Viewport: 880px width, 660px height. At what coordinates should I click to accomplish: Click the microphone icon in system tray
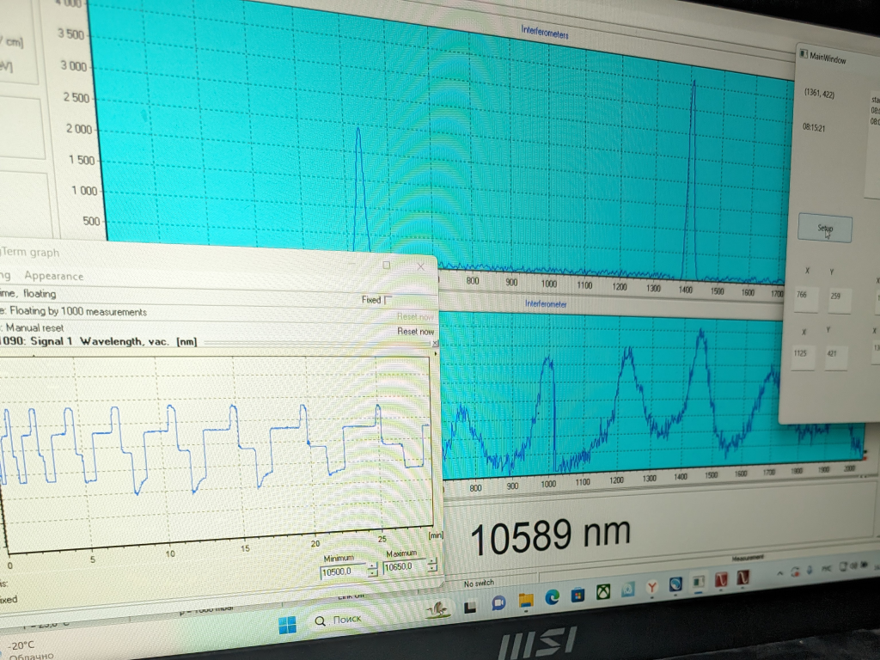click(810, 571)
